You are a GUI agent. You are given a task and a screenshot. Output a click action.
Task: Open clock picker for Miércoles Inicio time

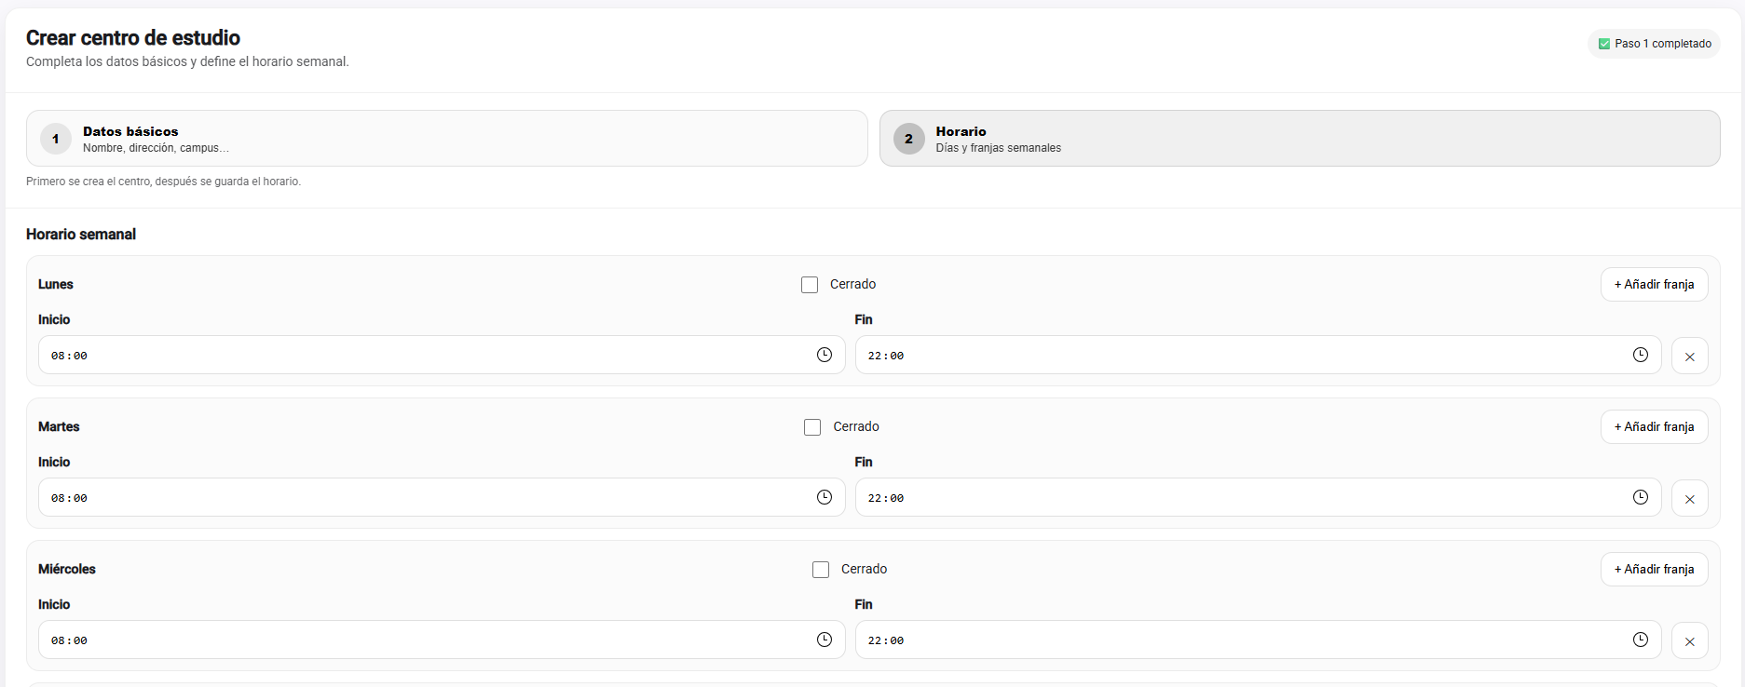[x=825, y=640]
